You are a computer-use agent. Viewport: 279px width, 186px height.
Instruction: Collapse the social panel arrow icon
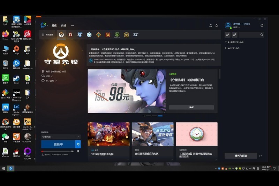261,156
